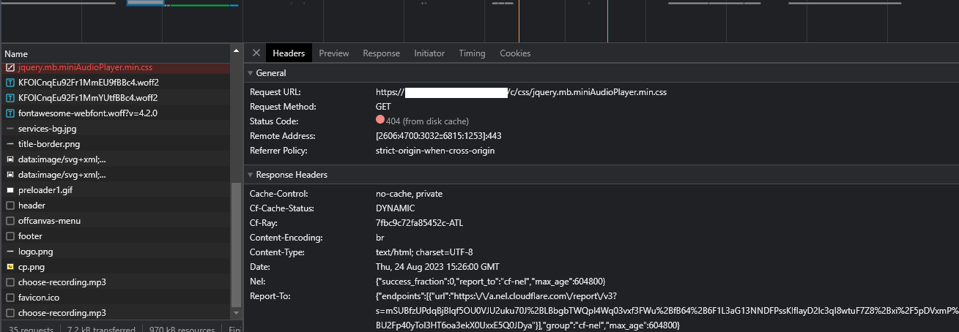This screenshot has width=959, height=332.
Task: Click the icon beside preloader1.gif
Action: (10, 190)
